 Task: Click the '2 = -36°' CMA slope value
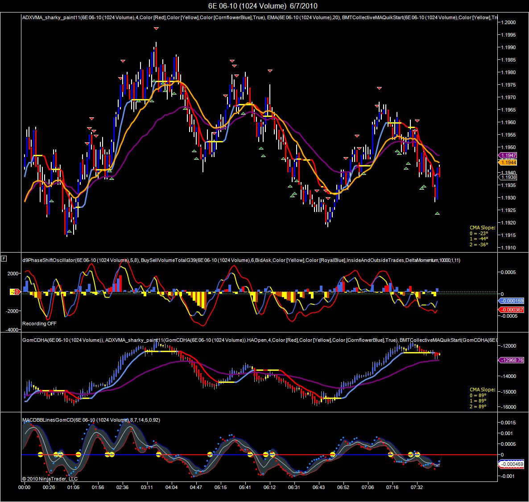[x=479, y=245]
